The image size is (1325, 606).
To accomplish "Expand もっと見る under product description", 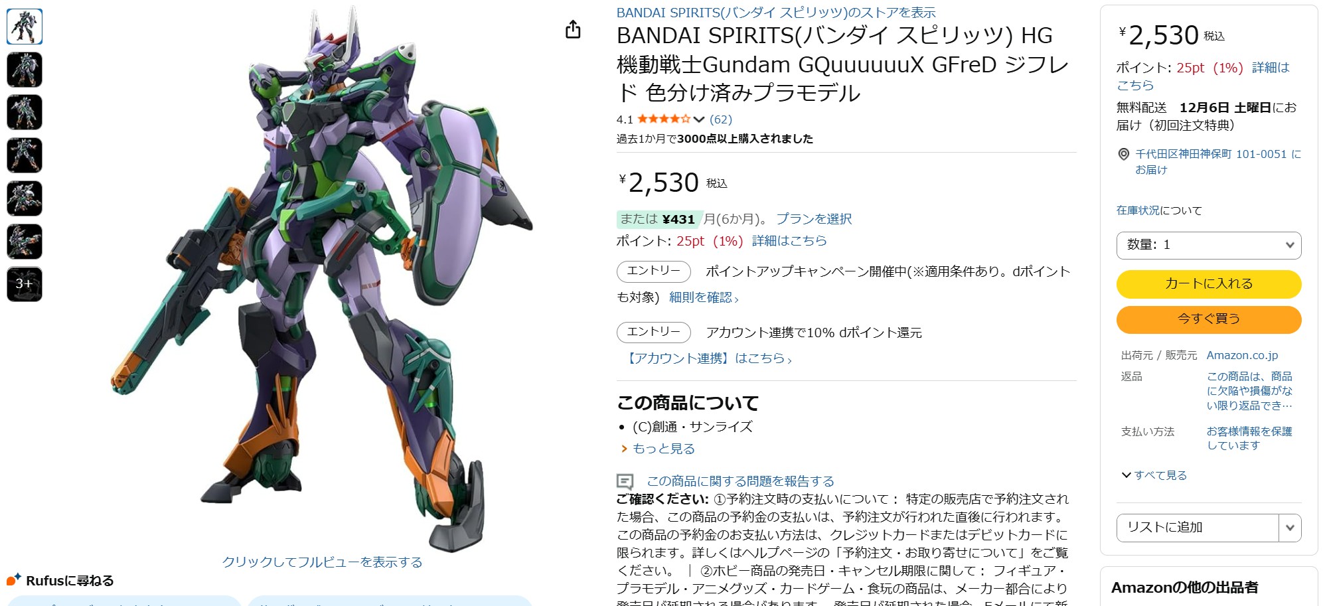I will tap(658, 449).
